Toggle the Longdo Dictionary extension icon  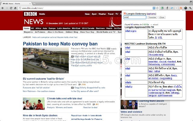pyautogui.click(x=181, y=8)
